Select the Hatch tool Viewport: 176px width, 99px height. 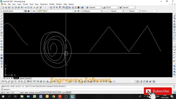click(x=1, y=55)
